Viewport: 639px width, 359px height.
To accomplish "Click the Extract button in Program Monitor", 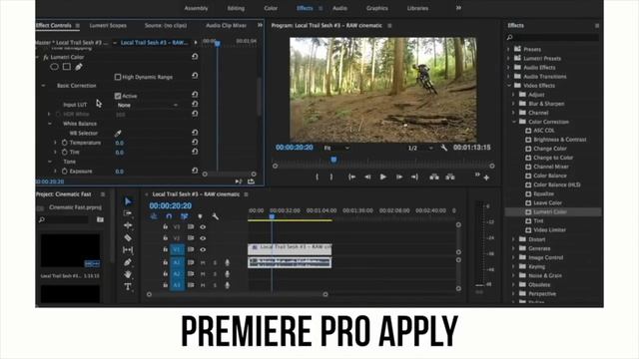I will tap(450, 177).
